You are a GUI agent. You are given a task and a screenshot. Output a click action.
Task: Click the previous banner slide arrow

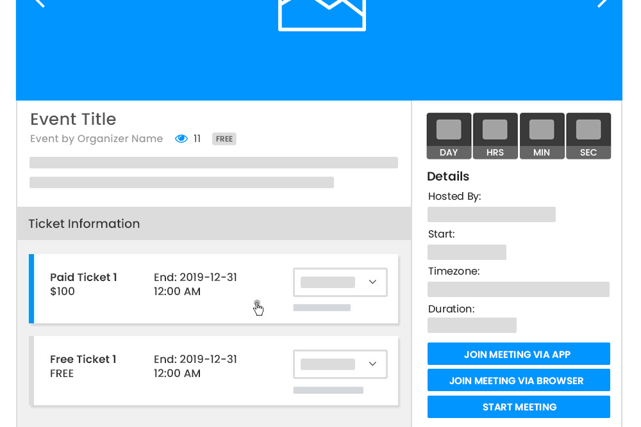40,3
